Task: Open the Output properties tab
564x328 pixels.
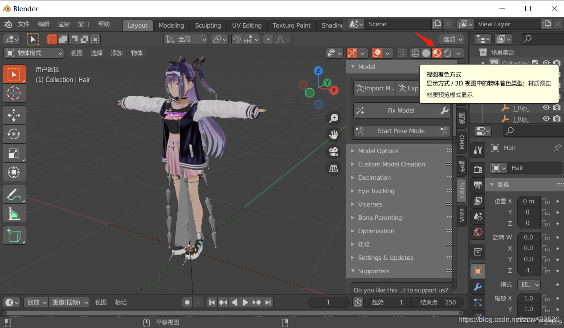Action: (x=478, y=185)
